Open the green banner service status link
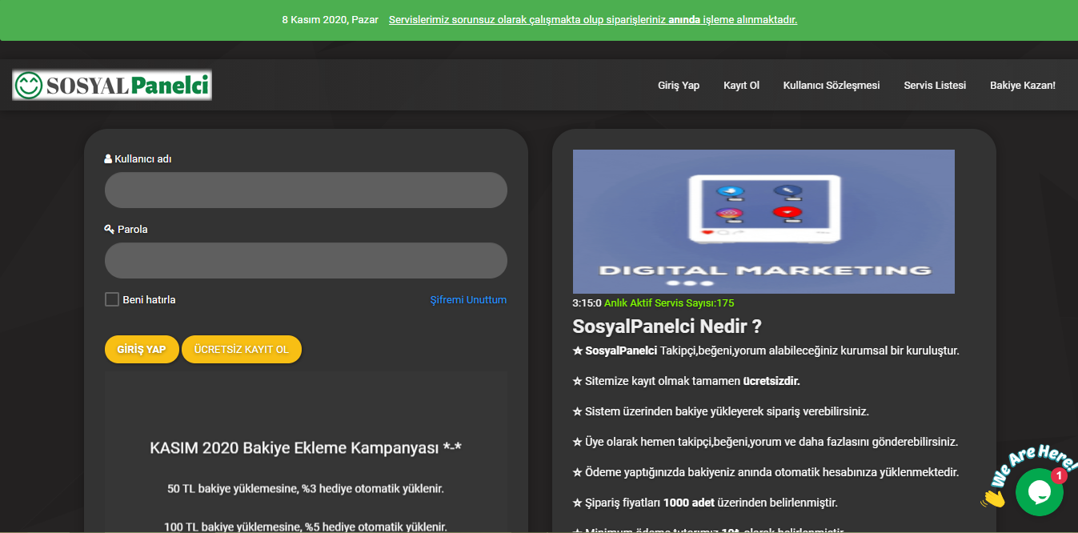1078x533 pixels. coord(593,20)
